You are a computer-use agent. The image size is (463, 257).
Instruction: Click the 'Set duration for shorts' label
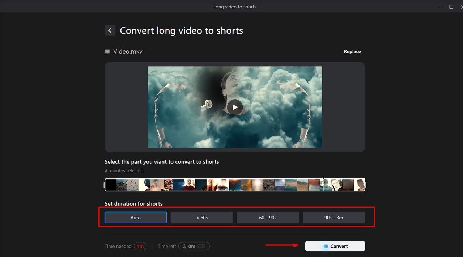133,203
